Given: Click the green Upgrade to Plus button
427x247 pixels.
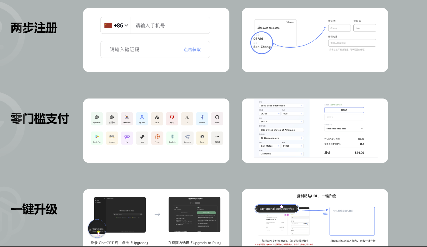Looking at the screenshot, I should tap(206, 213).
